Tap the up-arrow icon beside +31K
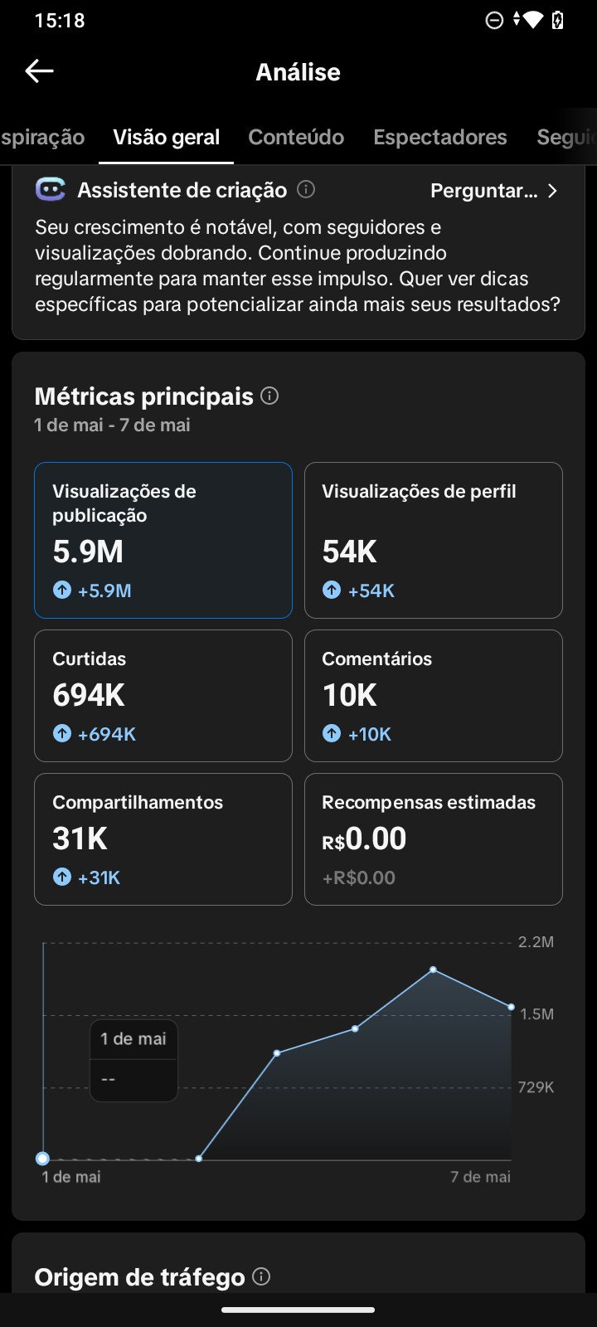This screenshot has height=1327, width=597. click(62, 877)
